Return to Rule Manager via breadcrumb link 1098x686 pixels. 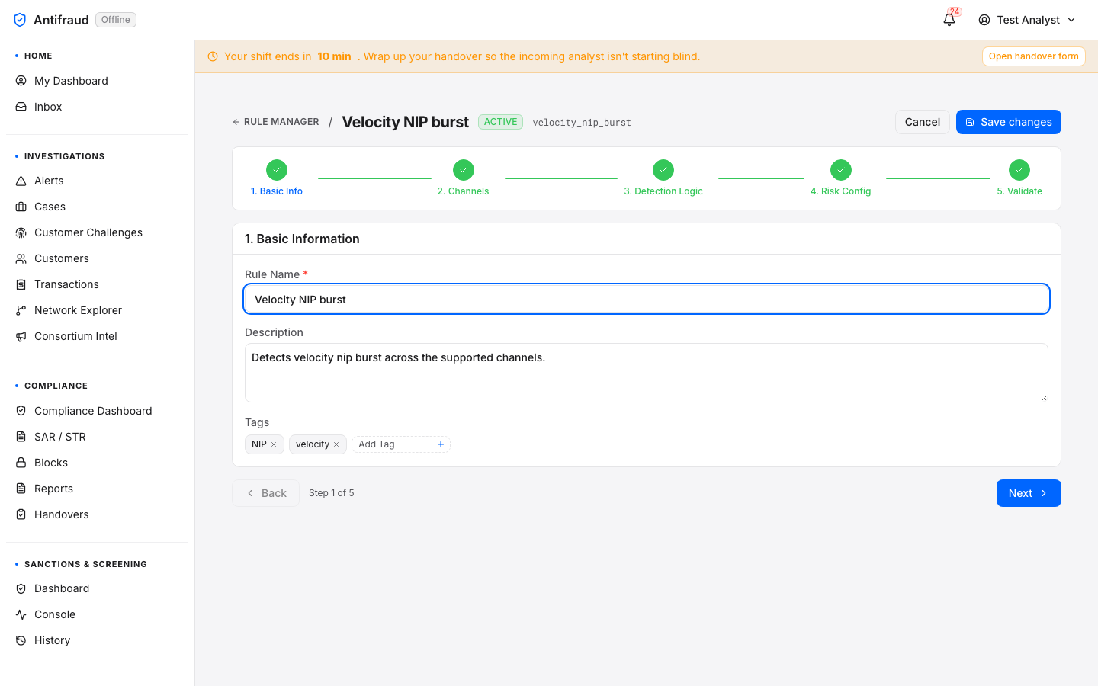(276, 122)
